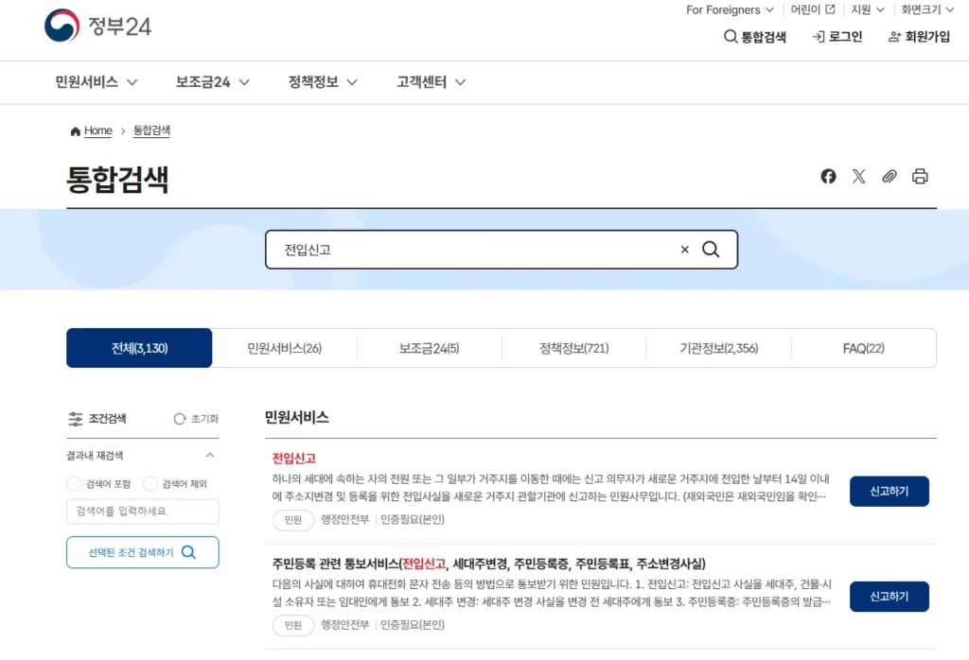
Task: Focus 검색어를 입력하세요 input field
Action: coord(143,512)
